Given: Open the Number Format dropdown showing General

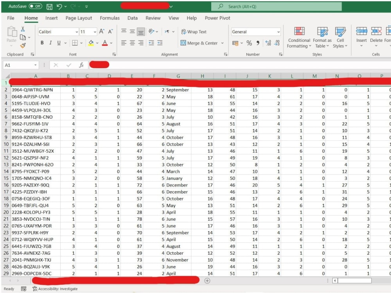Looking at the screenshot, I should point(255,31).
